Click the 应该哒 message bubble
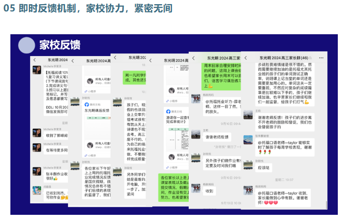The height and width of the screenshot is (220, 343). click(265, 168)
